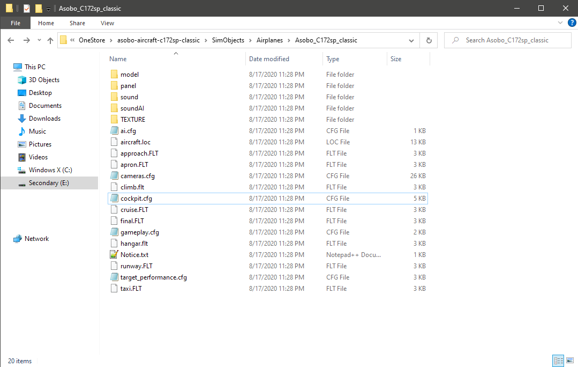Select the final.FLT file name
The height and width of the screenshot is (367, 578).
[x=132, y=221]
